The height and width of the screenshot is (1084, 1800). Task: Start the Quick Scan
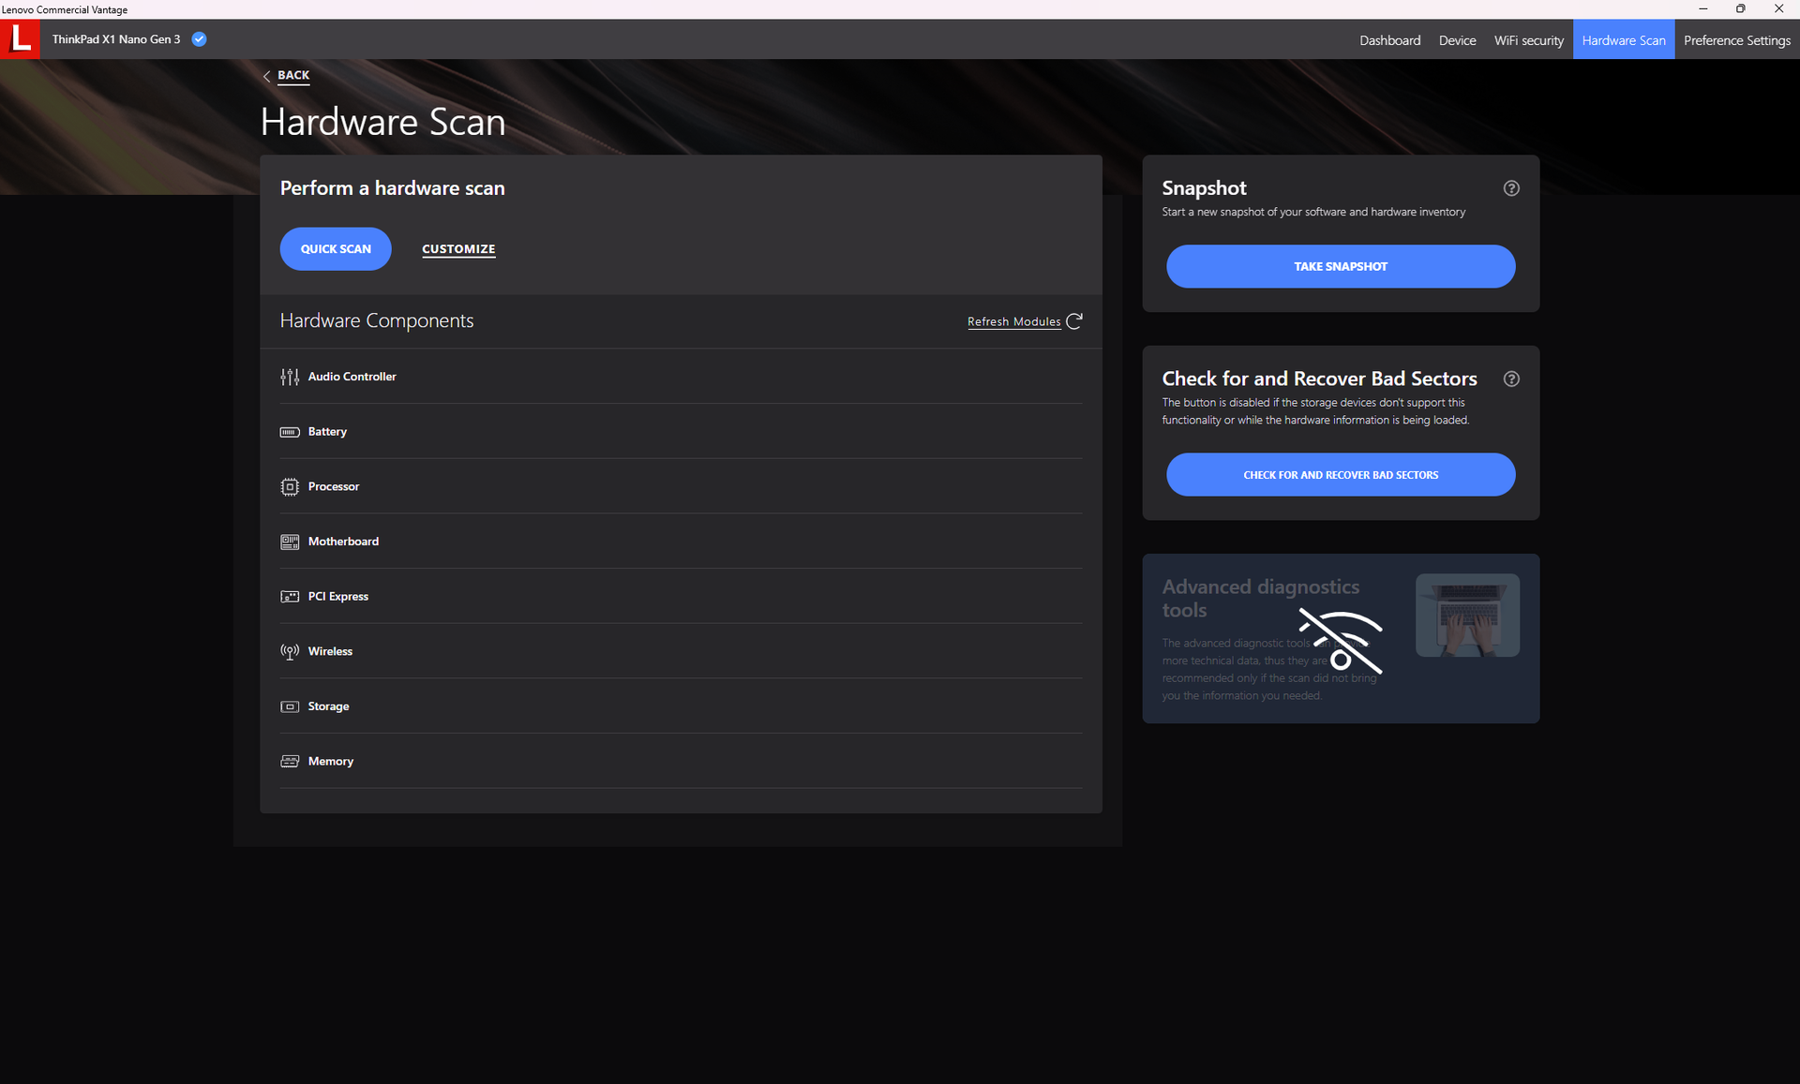tap(336, 249)
